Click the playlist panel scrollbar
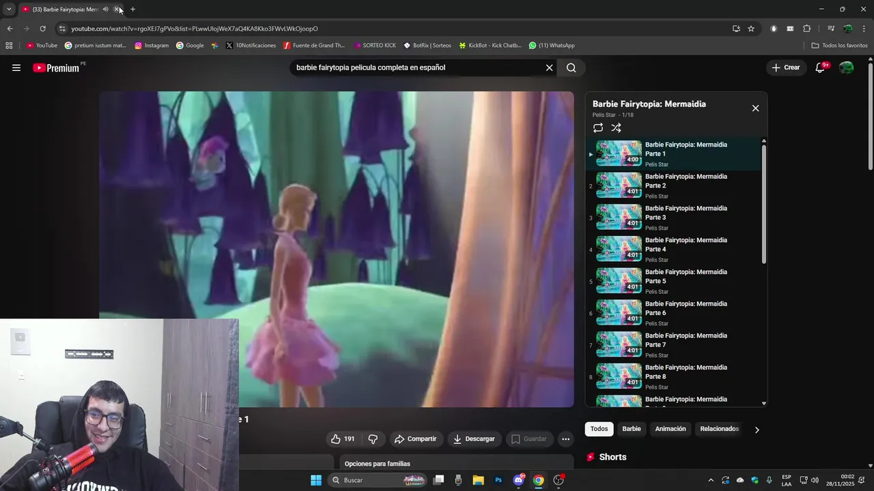This screenshot has width=874, height=491. pyautogui.click(x=764, y=205)
